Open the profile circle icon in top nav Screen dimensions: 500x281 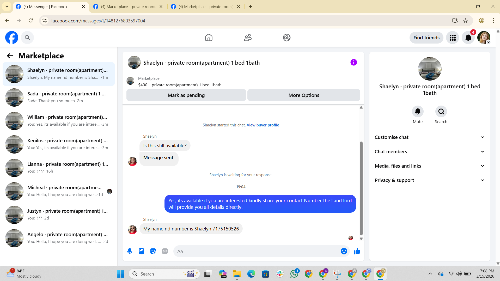click(287, 38)
